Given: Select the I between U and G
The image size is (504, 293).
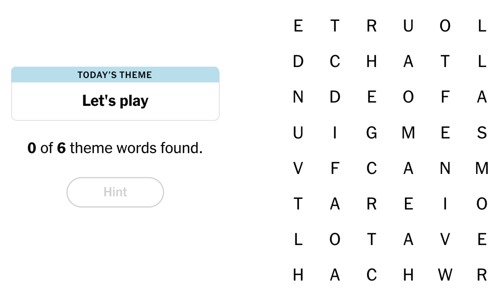Looking at the screenshot, I should (x=335, y=133).
